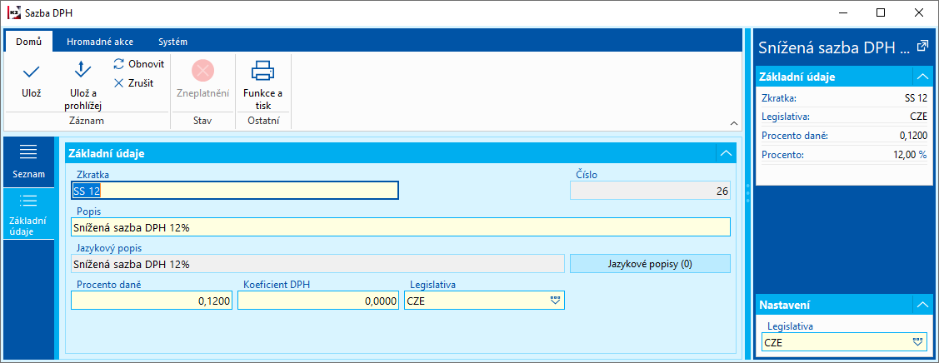Click the 12,00 % value in right panel
Viewport: 939px width, 363px height.
tap(909, 155)
